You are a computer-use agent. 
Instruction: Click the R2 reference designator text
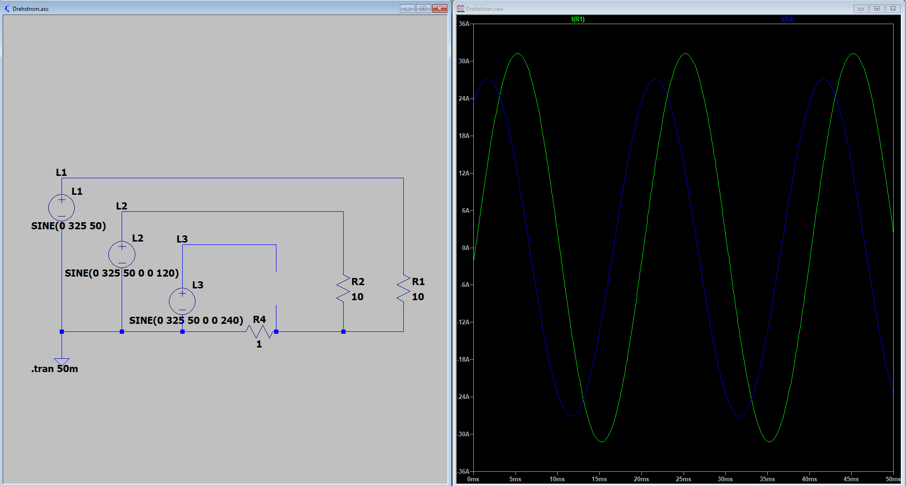(x=358, y=282)
